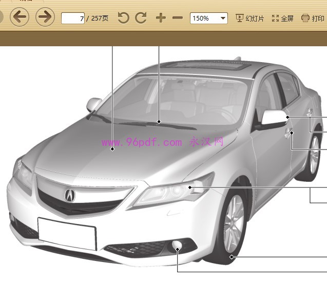Start slideshow mode (幻灯片)
The width and height of the screenshot is (327, 281).
coord(249,18)
